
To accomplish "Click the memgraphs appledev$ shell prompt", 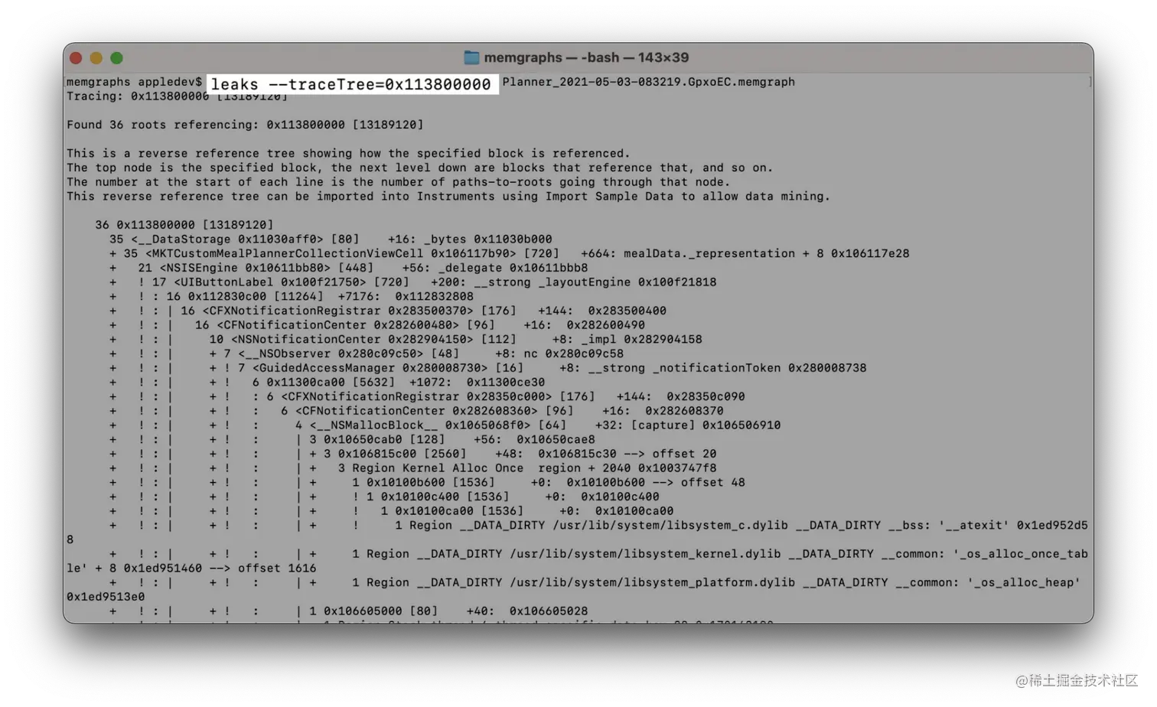I will tap(134, 82).
